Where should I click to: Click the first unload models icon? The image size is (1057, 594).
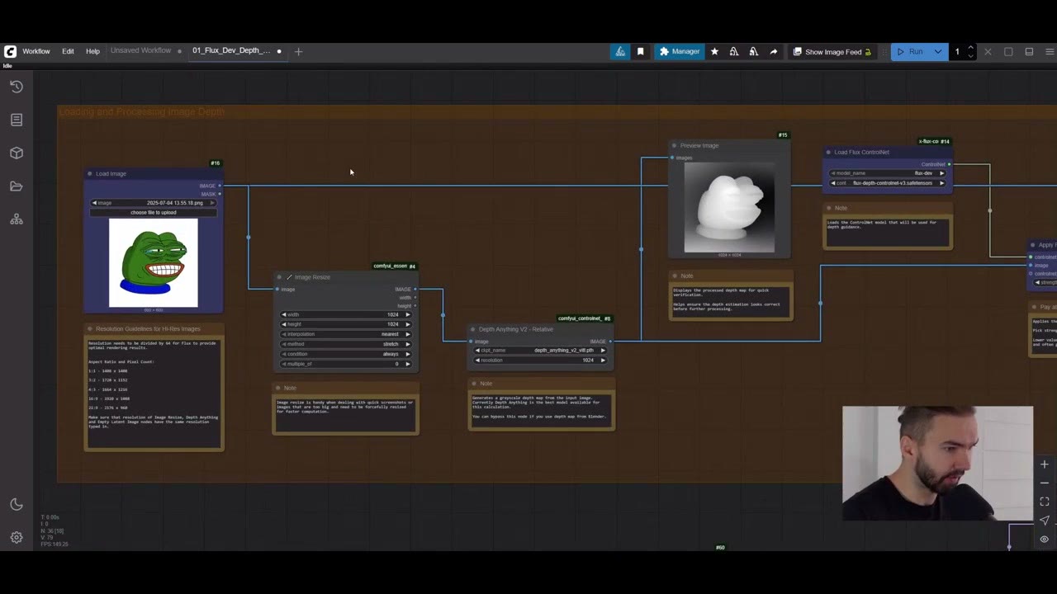[733, 51]
